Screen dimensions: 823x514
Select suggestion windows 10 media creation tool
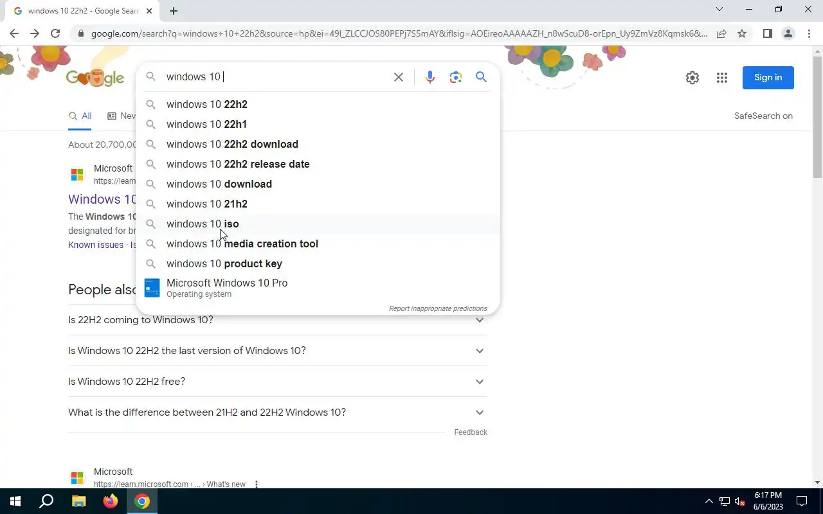pyautogui.click(x=318, y=244)
